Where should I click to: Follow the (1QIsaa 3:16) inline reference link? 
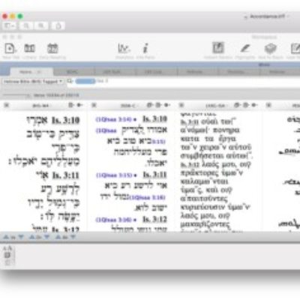(x=147, y=197)
